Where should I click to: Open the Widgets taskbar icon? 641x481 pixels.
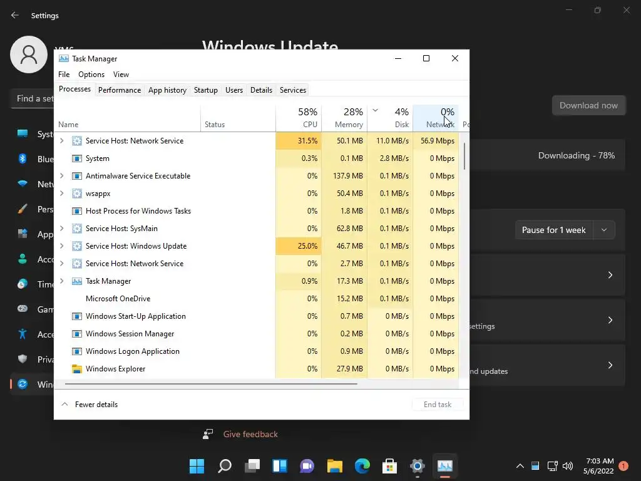[x=280, y=466]
